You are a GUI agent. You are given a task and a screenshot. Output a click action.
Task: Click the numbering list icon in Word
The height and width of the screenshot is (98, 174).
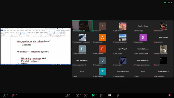[23, 32]
